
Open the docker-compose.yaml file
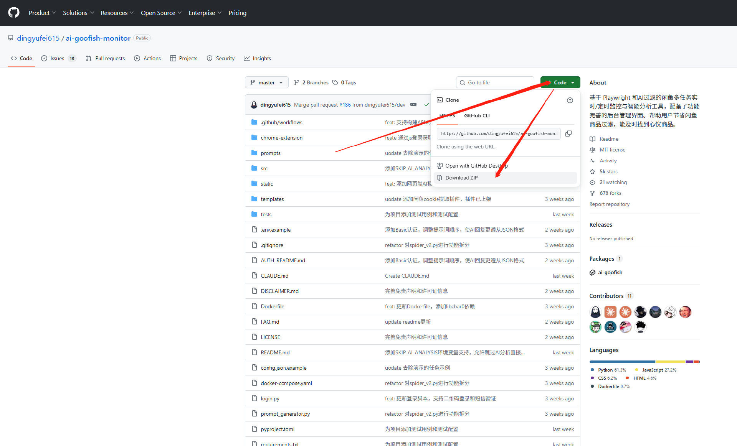[x=286, y=383]
